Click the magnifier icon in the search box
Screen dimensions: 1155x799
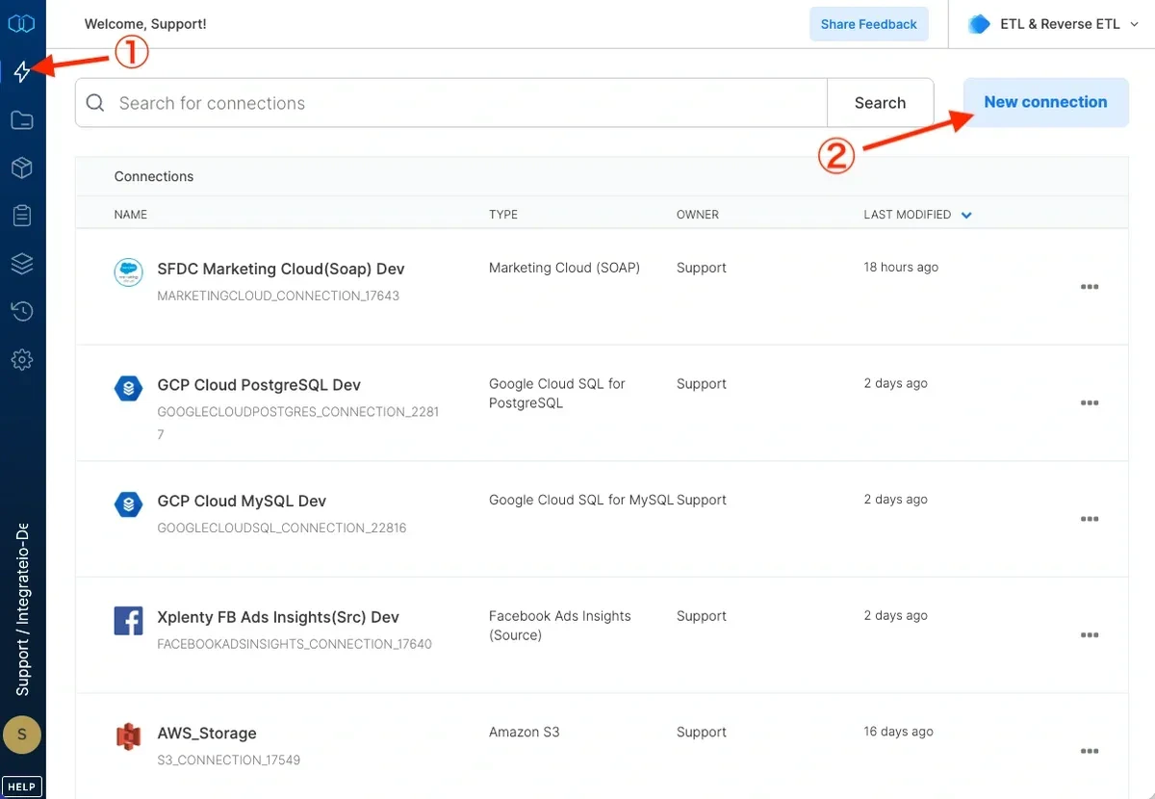(x=95, y=103)
